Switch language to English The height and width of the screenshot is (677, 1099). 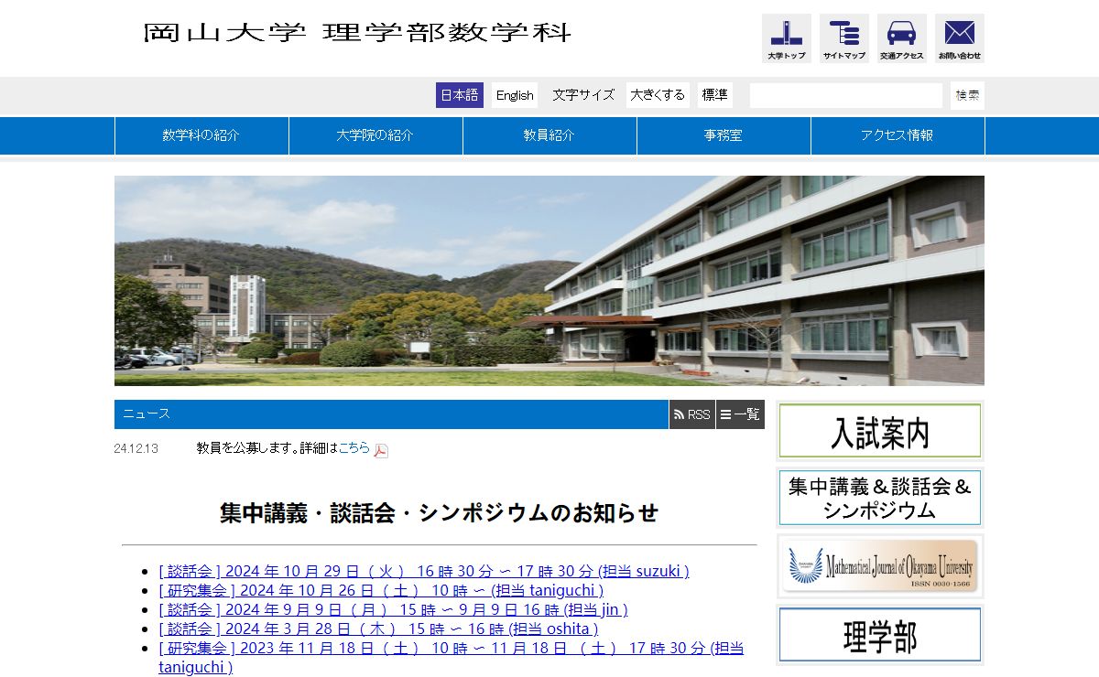(515, 95)
